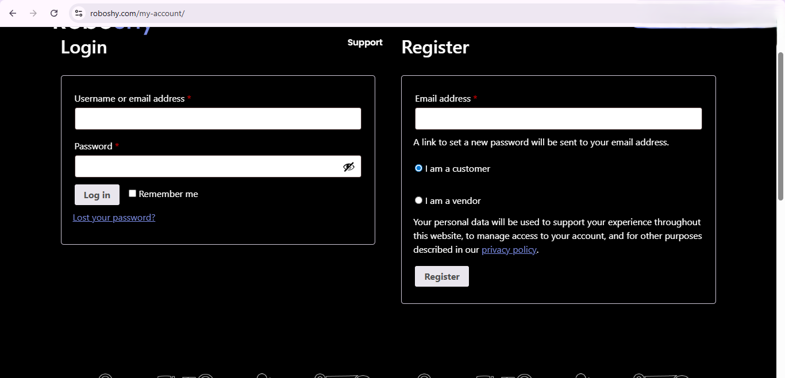The image size is (785, 378).
Task: Select the 'I am a customer' radio button
Action: (418, 168)
